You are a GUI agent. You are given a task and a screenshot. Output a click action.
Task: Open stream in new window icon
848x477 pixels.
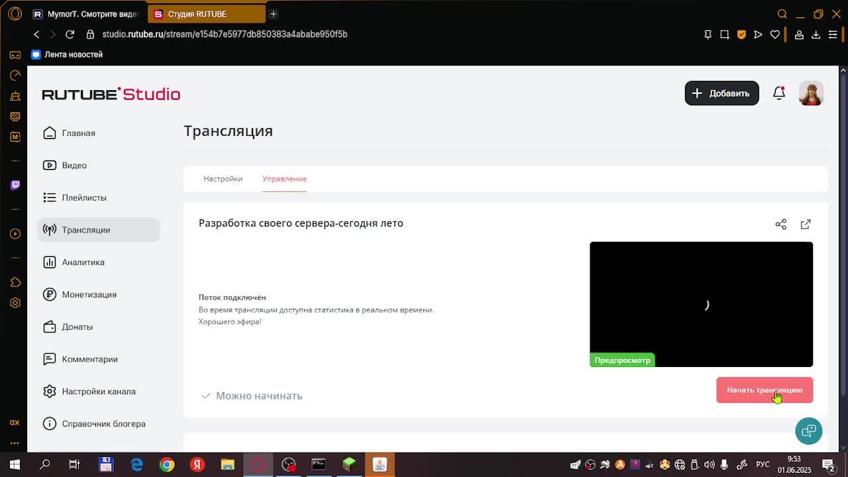point(806,225)
